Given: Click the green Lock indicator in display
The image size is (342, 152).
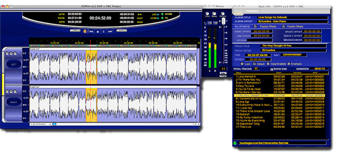Looking at the screenshot, I should 162,14.
